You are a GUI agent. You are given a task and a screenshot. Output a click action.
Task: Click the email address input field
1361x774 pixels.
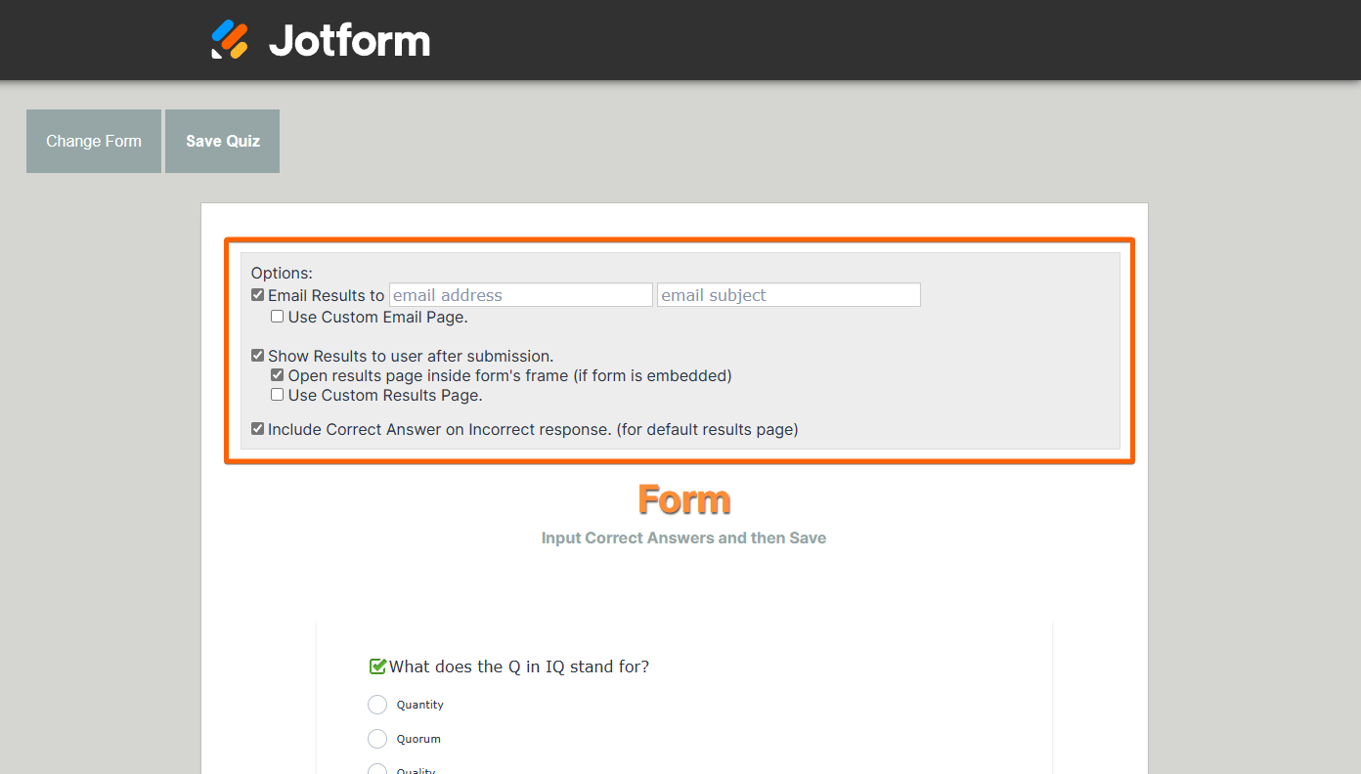tap(520, 295)
